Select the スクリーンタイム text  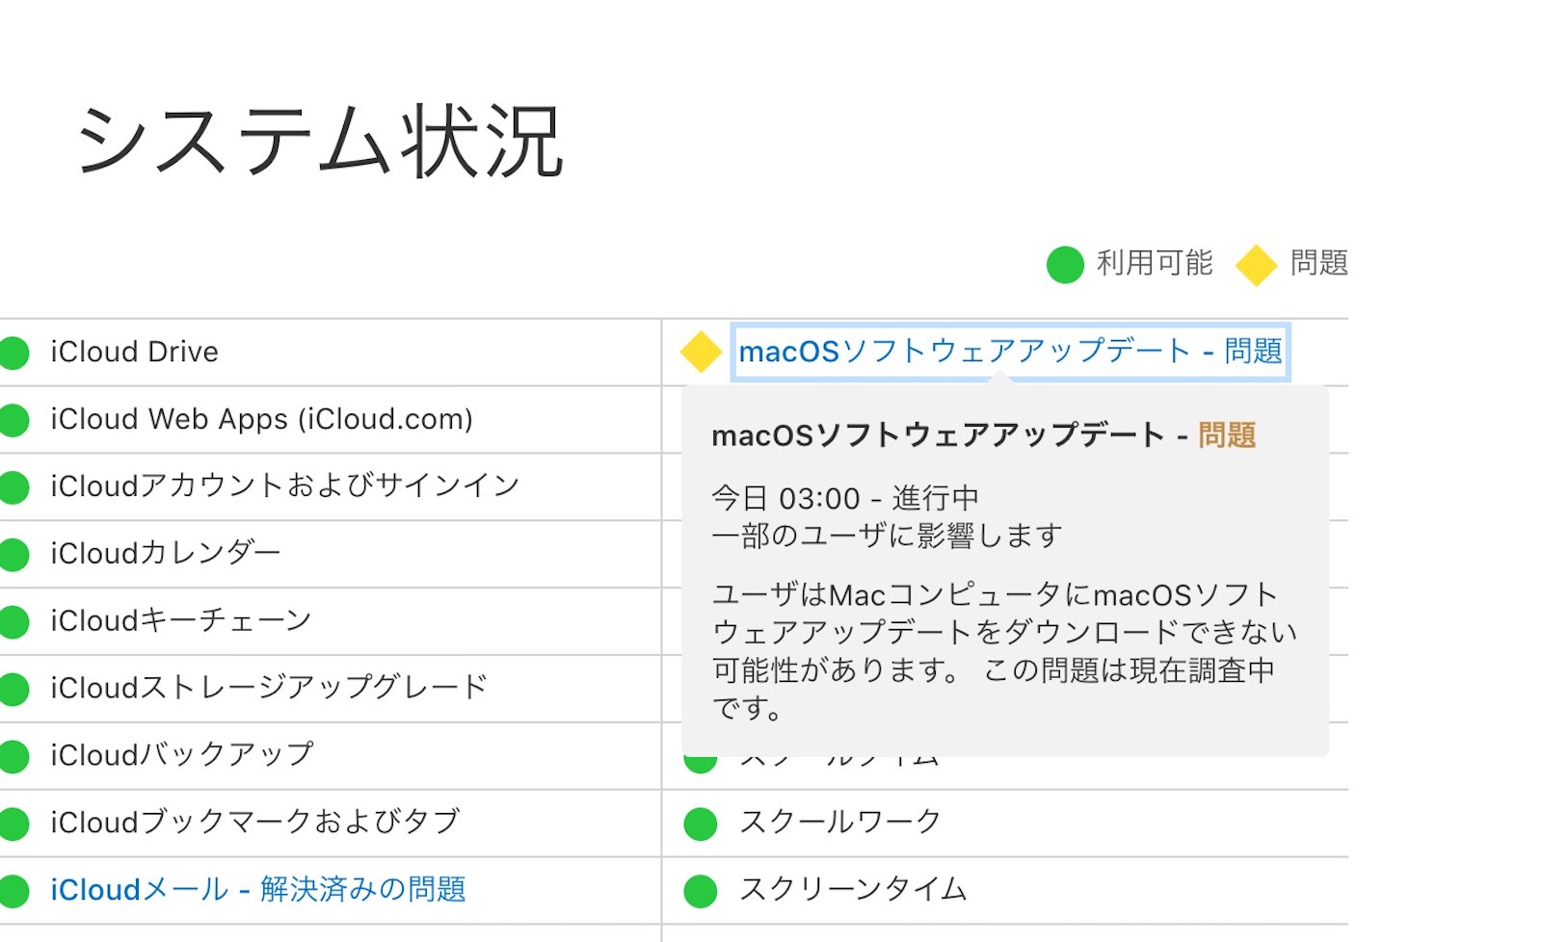point(853,889)
